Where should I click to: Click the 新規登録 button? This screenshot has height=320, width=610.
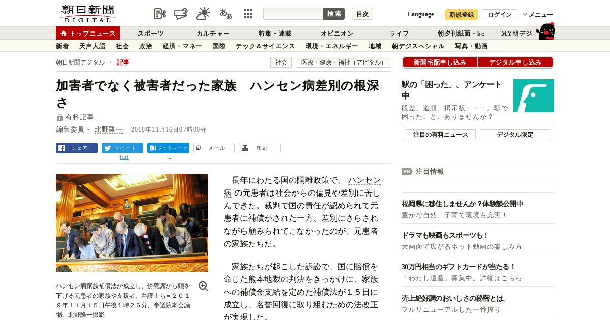pos(462,14)
